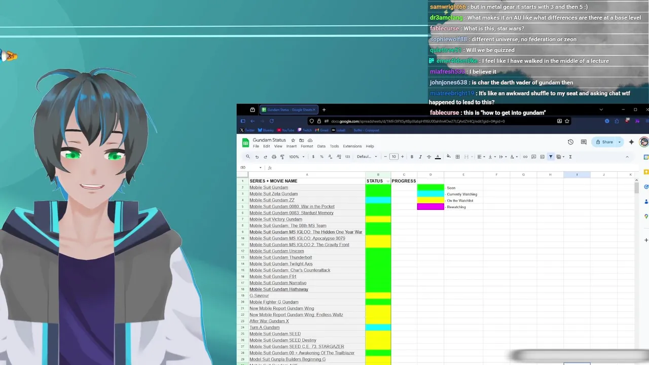Print the Gundam Status sheet

(274, 157)
